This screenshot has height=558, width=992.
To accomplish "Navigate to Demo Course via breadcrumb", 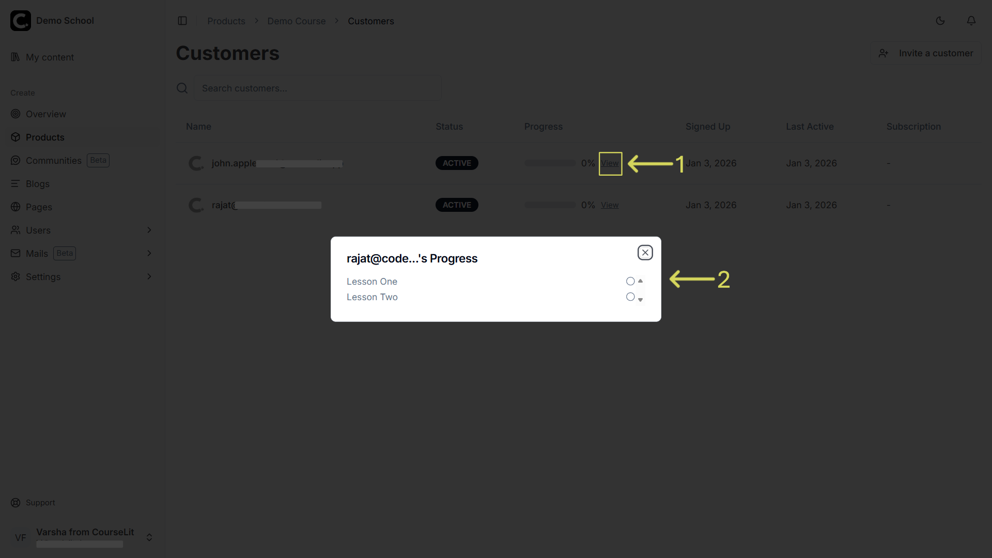I will click(x=296, y=21).
